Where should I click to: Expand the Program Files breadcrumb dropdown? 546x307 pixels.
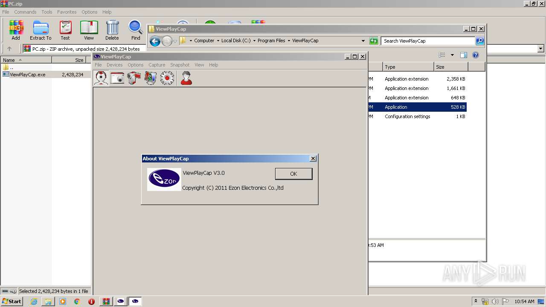289,41
